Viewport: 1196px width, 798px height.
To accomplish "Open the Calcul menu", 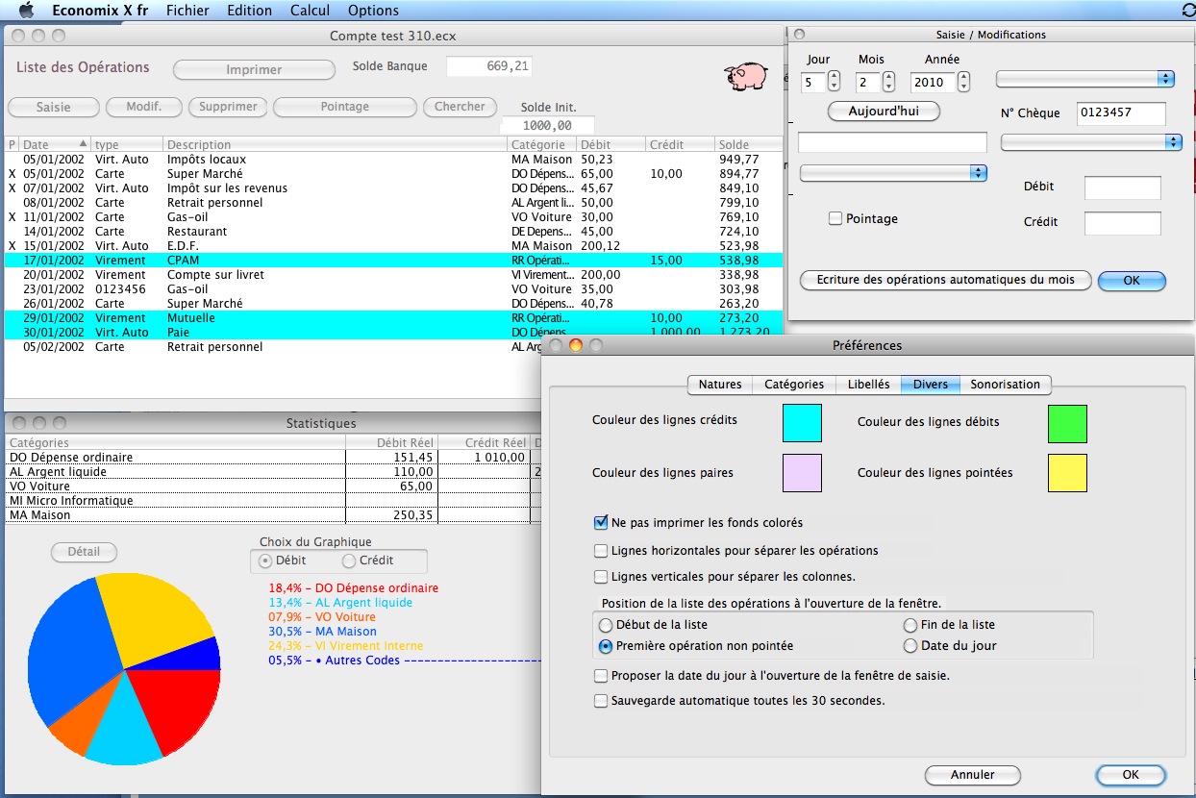I will pyautogui.click(x=310, y=11).
